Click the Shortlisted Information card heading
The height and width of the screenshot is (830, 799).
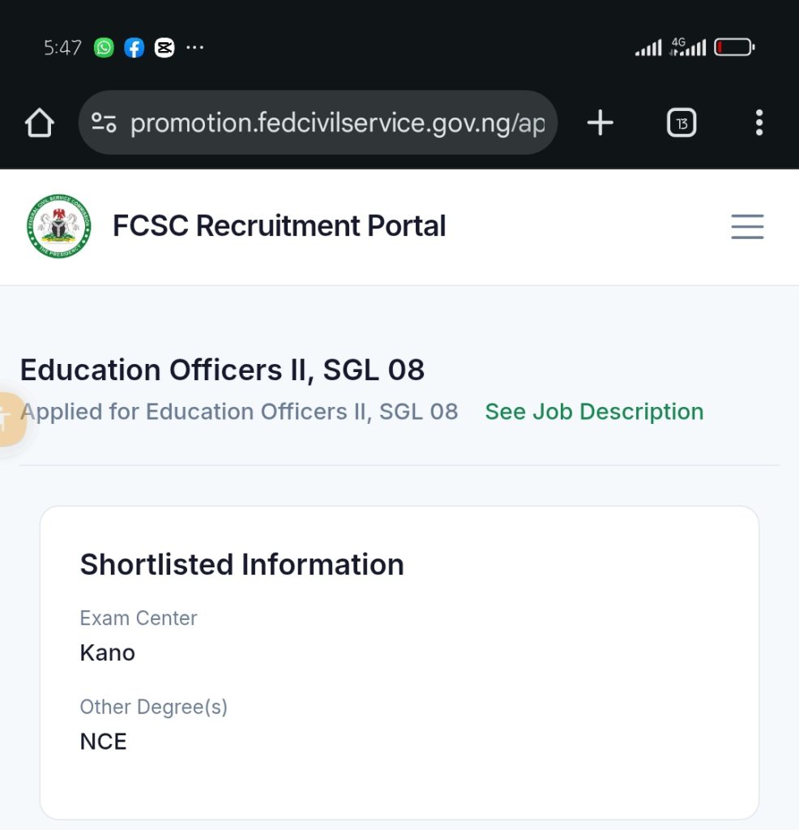tap(241, 564)
